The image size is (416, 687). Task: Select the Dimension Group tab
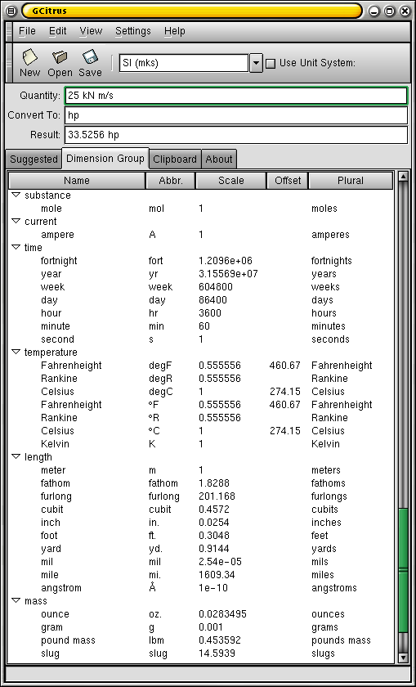tap(105, 158)
